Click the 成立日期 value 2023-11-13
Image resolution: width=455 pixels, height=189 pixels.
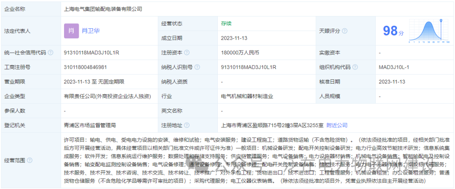click(x=234, y=38)
